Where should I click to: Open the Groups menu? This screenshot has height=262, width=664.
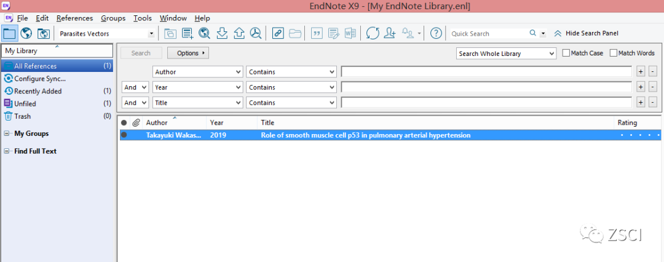coord(113,18)
